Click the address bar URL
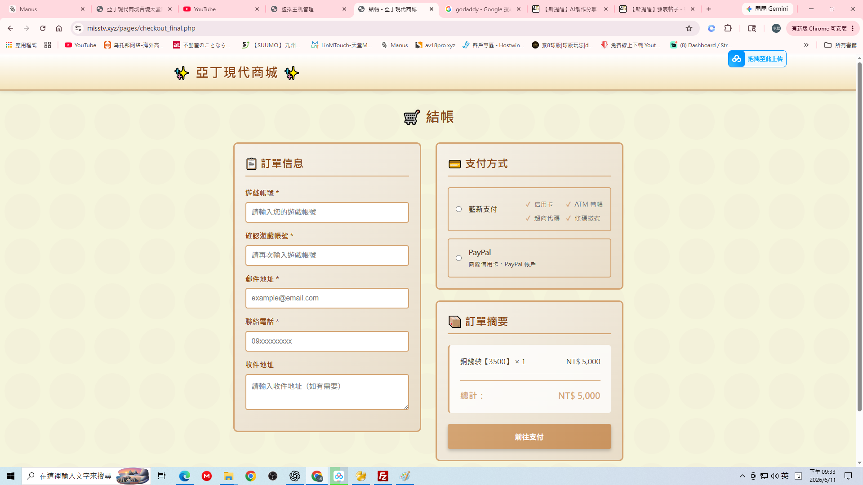863x485 pixels. click(141, 28)
